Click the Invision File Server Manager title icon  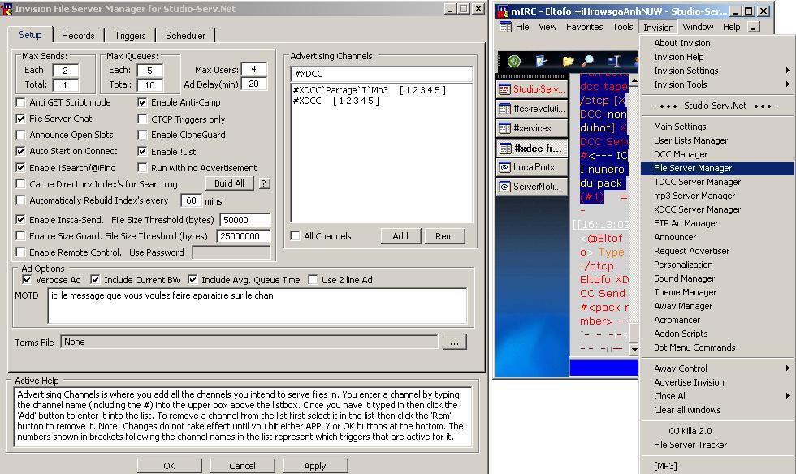(7, 9)
